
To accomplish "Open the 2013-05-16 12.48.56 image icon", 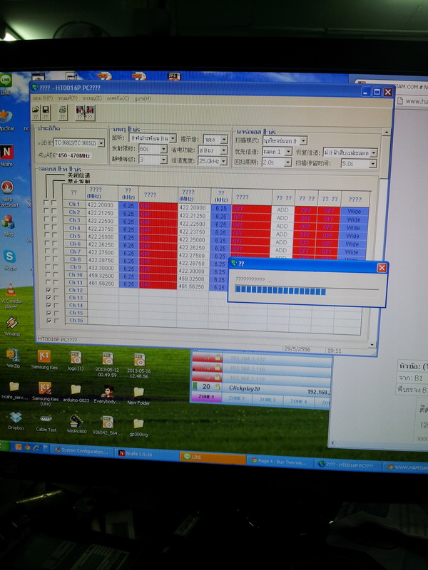I will pos(138,365).
